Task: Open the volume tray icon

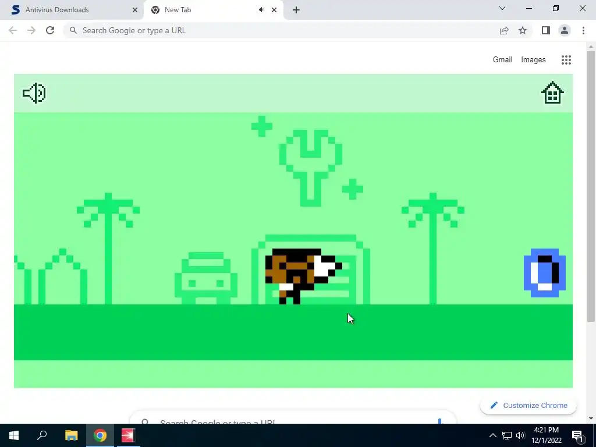Action: tap(520, 435)
